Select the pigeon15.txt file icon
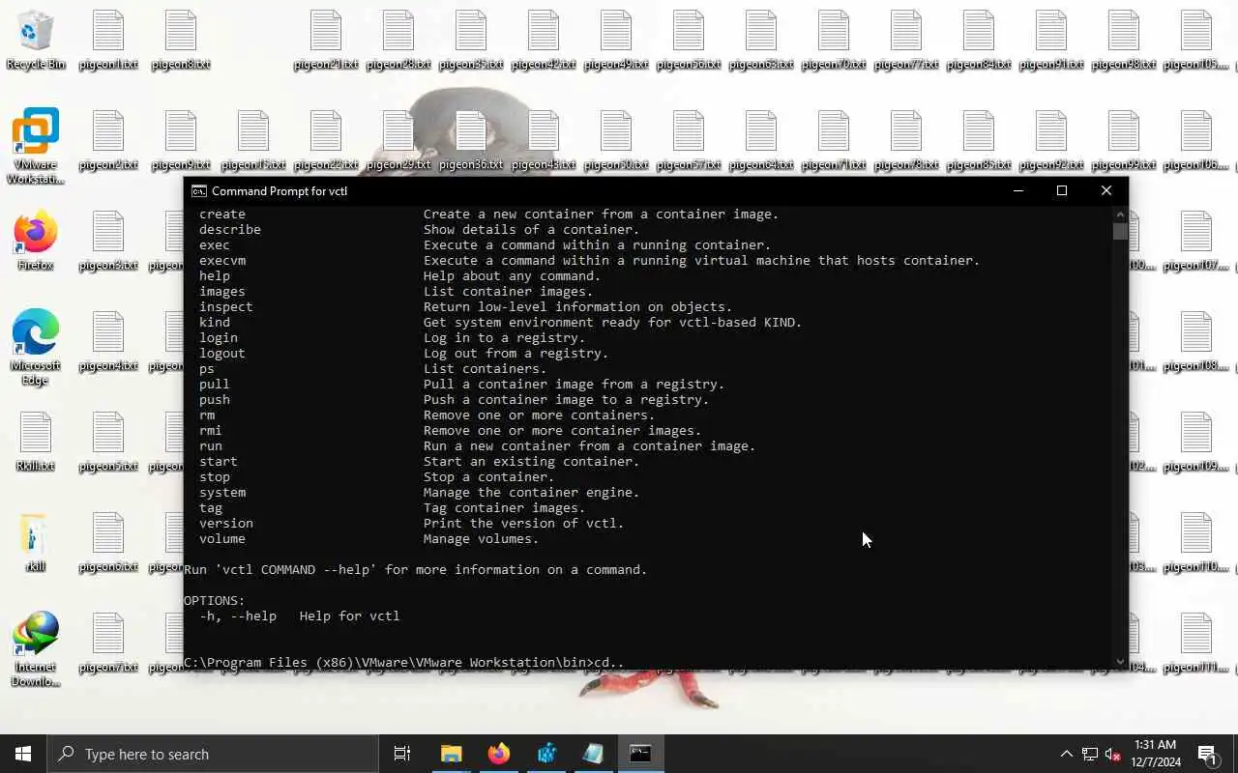 [x=253, y=141]
